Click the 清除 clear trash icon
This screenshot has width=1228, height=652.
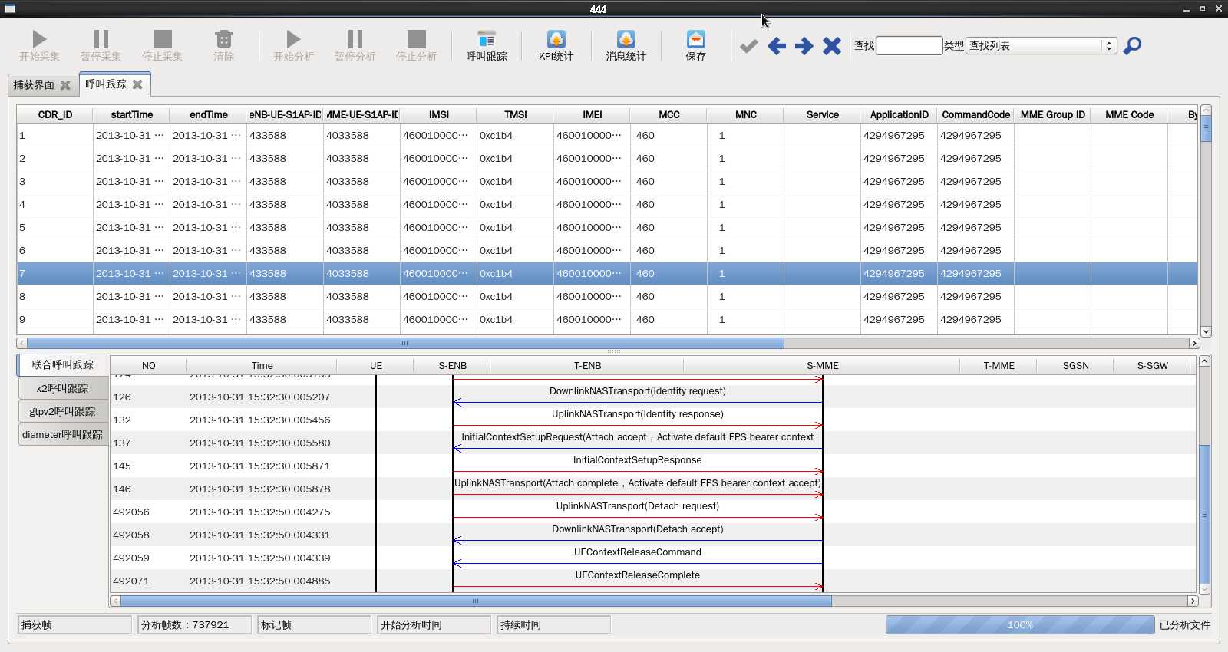click(x=223, y=39)
